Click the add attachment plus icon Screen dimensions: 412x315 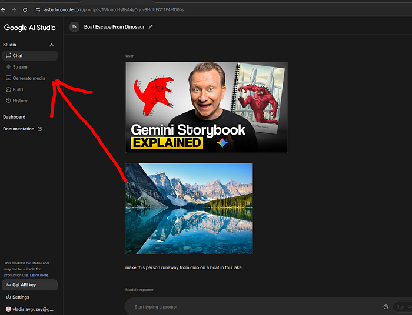click(x=386, y=307)
